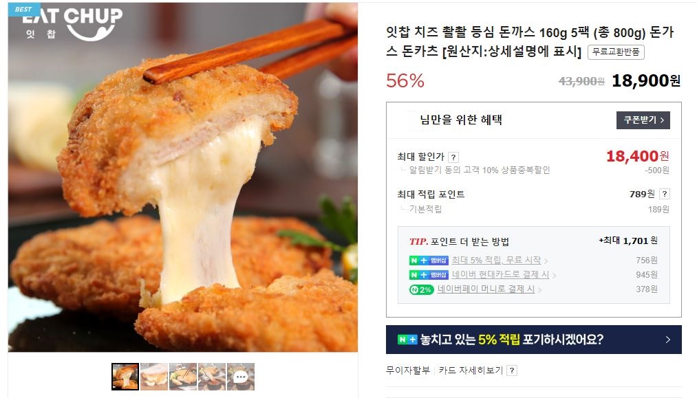697x398 pixels.
Task: Click the green 2% Npay badge
Action: (421, 289)
